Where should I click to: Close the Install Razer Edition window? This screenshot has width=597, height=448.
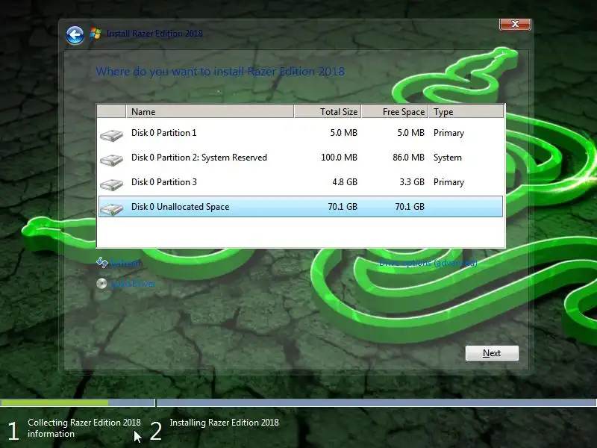tap(515, 24)
